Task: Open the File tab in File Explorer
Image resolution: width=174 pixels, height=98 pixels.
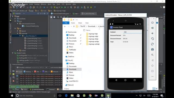Action: tap(66, 23)
